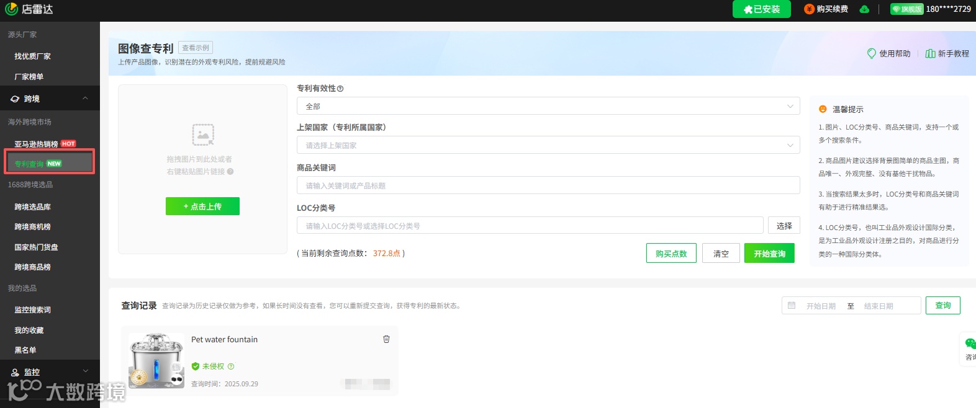Click the 温馨提示 smiley icon

pos(823,109)
